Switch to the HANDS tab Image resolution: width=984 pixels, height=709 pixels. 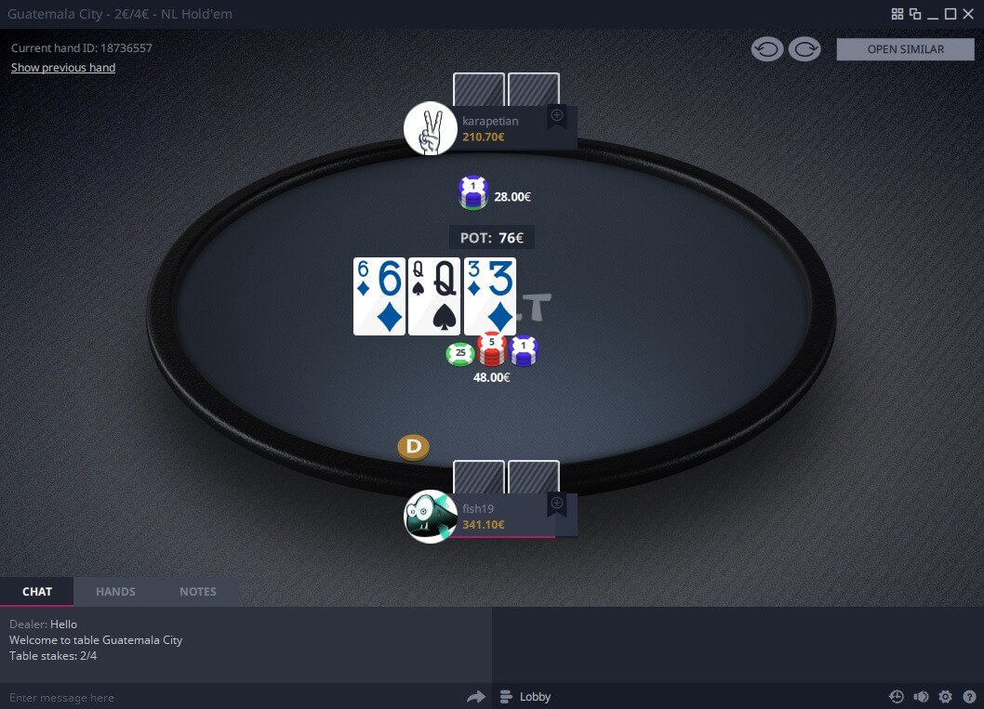[x=115, y=592]
